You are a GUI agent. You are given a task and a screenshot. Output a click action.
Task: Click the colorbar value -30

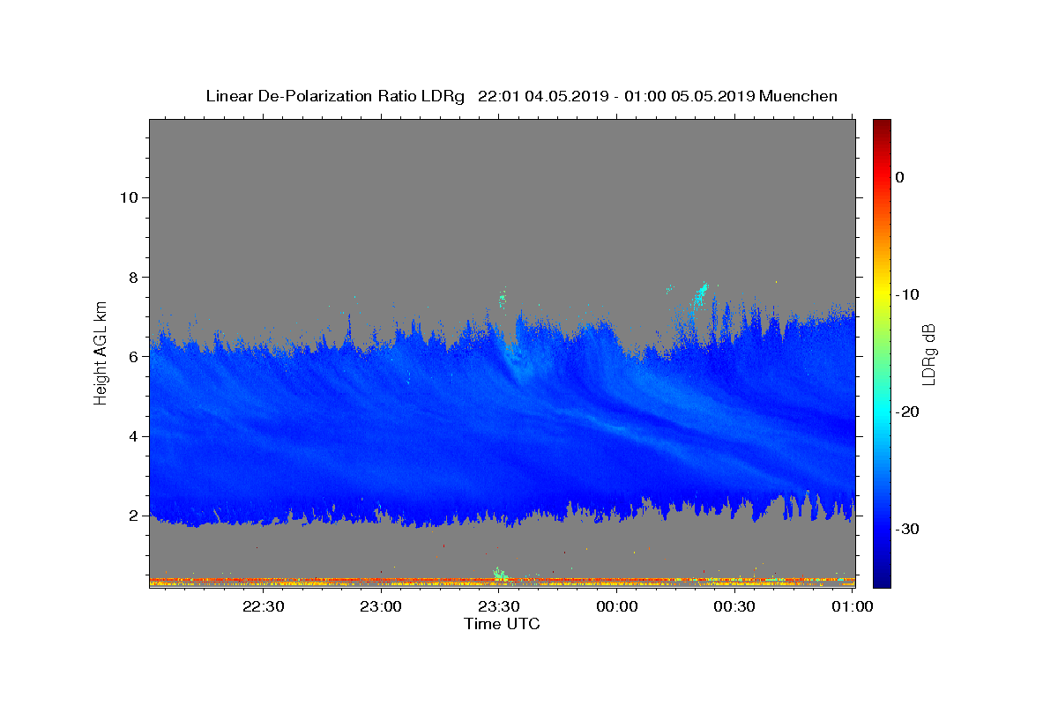point(907,529)
